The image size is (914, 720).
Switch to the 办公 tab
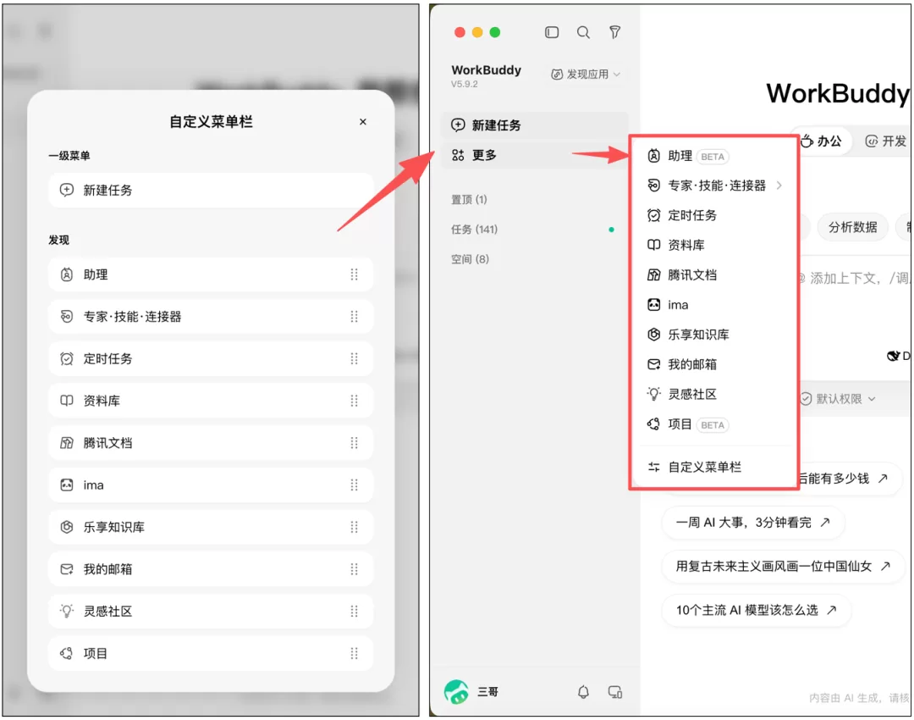(x=823, y=141)
